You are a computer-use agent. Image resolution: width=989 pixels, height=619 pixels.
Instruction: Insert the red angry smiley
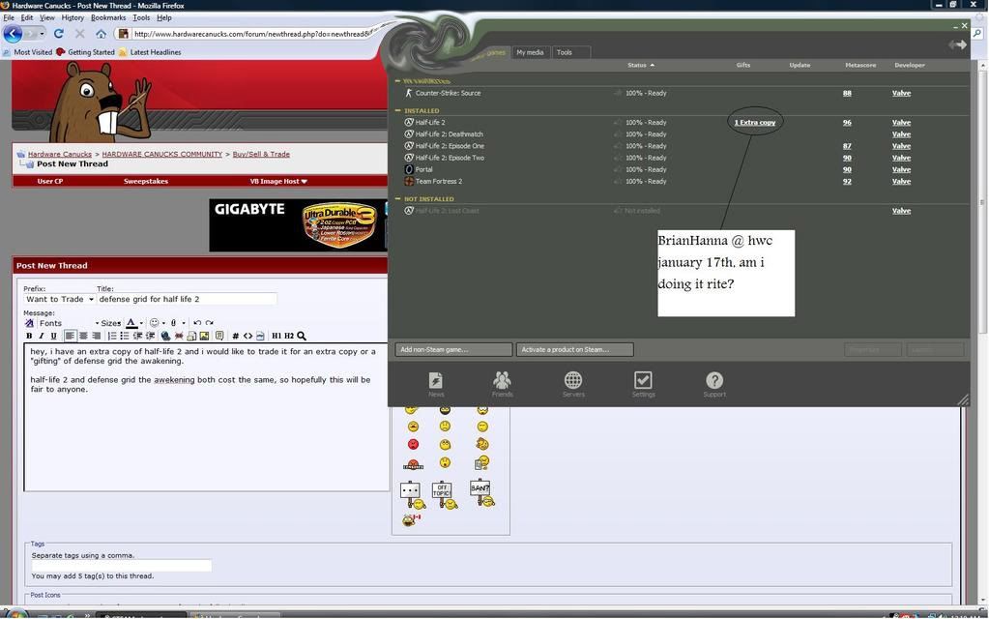[x=413, y=444]
